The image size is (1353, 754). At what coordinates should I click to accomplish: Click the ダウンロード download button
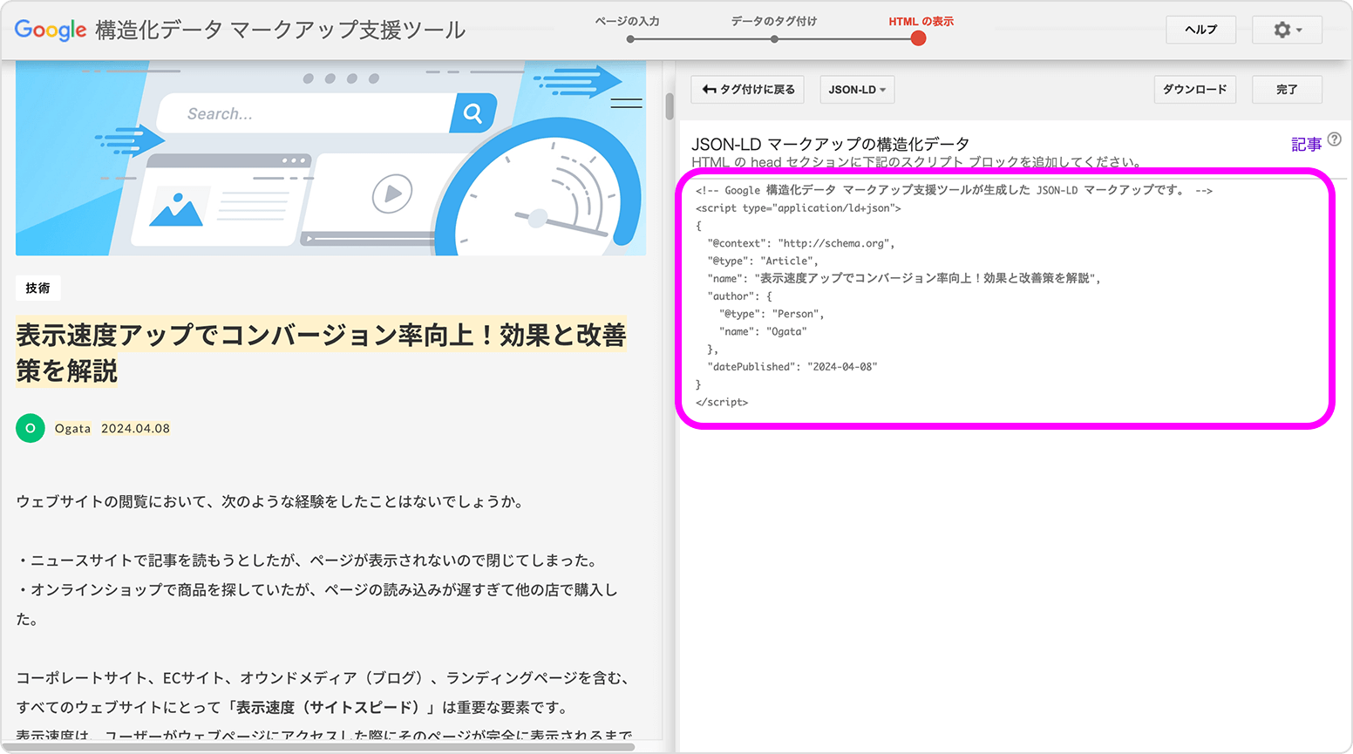coord(1195,90)
